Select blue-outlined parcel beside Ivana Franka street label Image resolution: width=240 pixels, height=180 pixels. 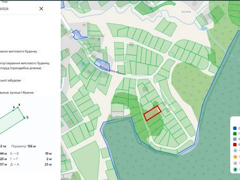[x=102, y=64]
